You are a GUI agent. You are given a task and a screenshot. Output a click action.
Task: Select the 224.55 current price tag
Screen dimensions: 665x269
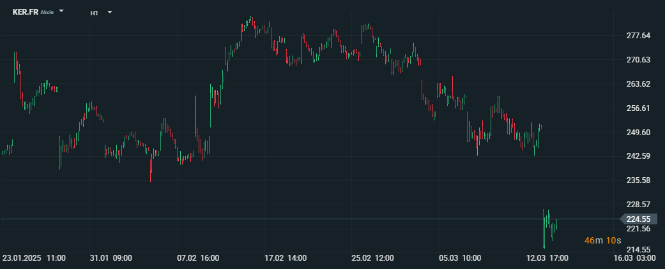coord(639,219)
